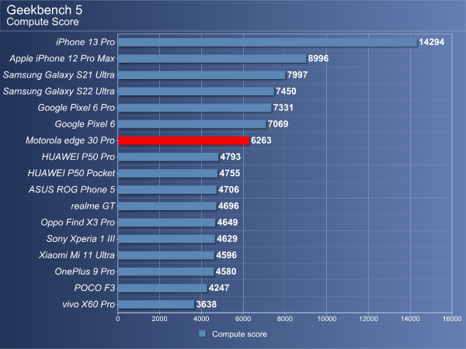The height and width of the screenshot is (349, 466).
Task: Click the 'Samsung Galaxy S22 Ultra' label
Action: tap(59, 91)
